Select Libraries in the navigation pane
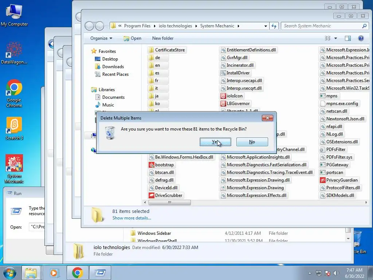This screenshot has height=280, width=373. (x=107, y=90)
